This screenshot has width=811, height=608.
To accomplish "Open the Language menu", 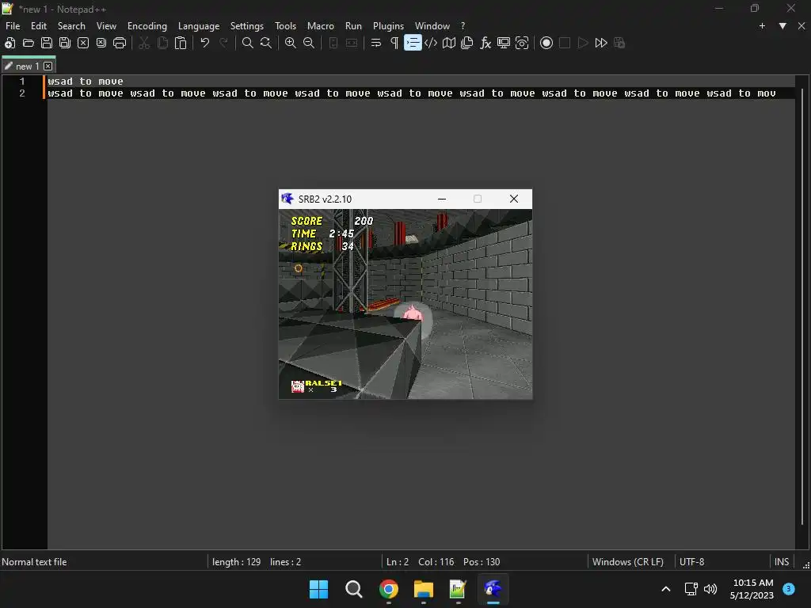I will tap(199, 26).
